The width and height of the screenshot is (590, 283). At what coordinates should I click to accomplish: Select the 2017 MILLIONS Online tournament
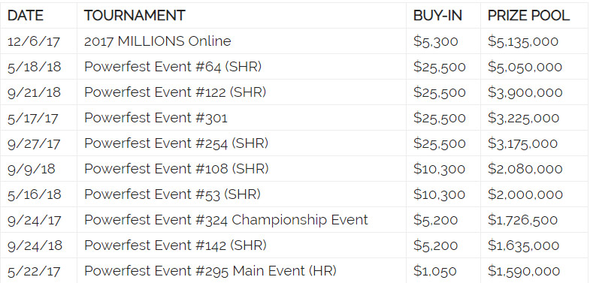tap(157, 41)
